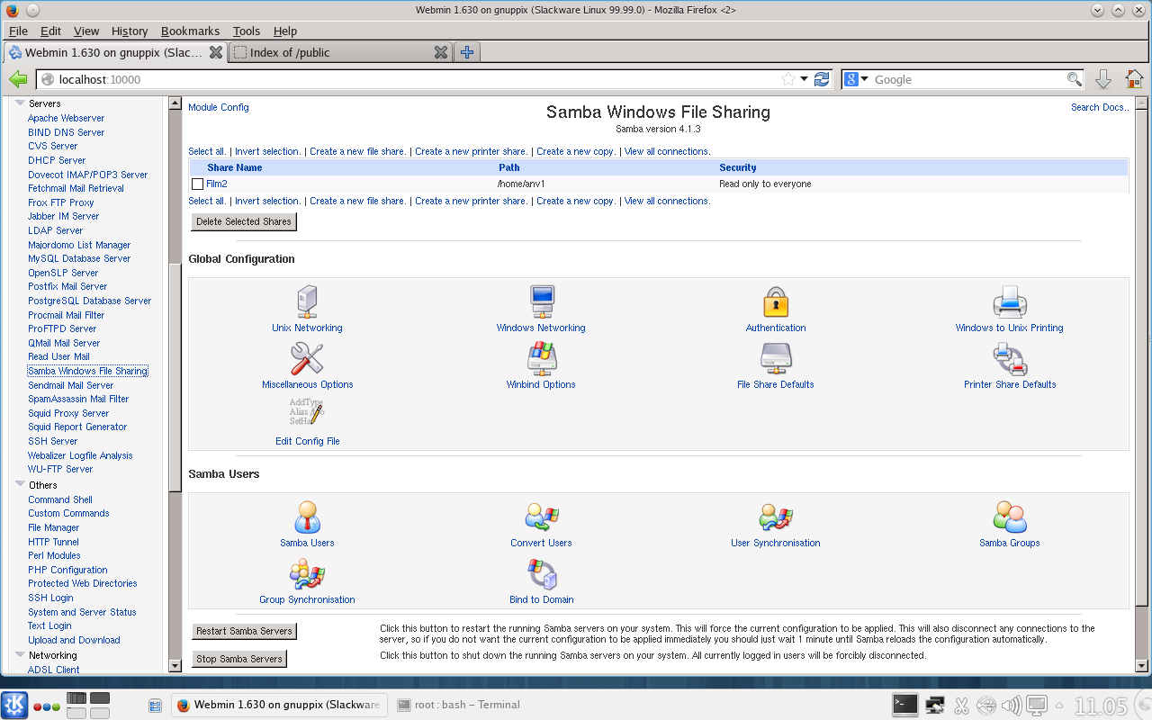
Task: Open the Film2 share link
Action: pyautogui.click(x=216, y=184)
